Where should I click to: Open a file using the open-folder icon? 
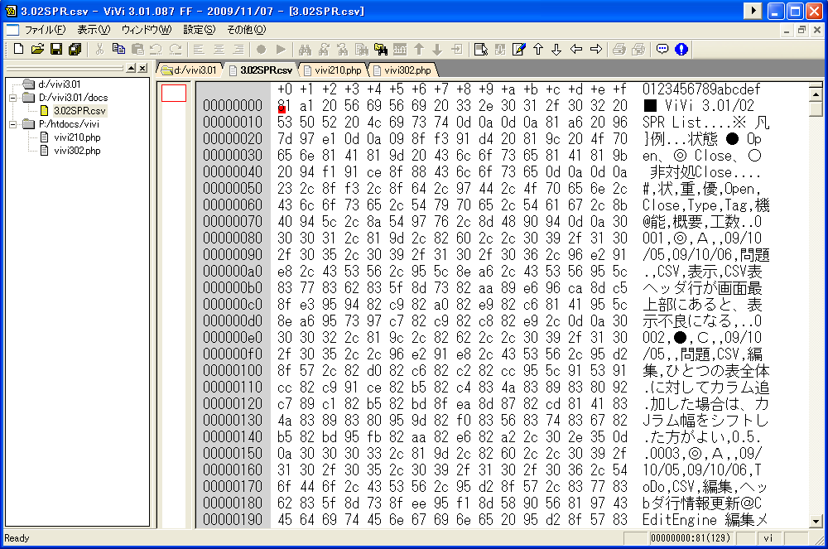coord(37,49)
